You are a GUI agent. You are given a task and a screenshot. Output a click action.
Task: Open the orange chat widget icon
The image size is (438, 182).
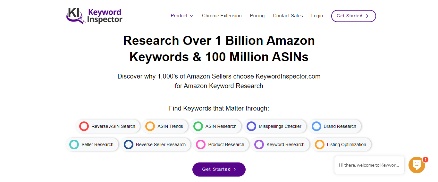click(417, 165)
